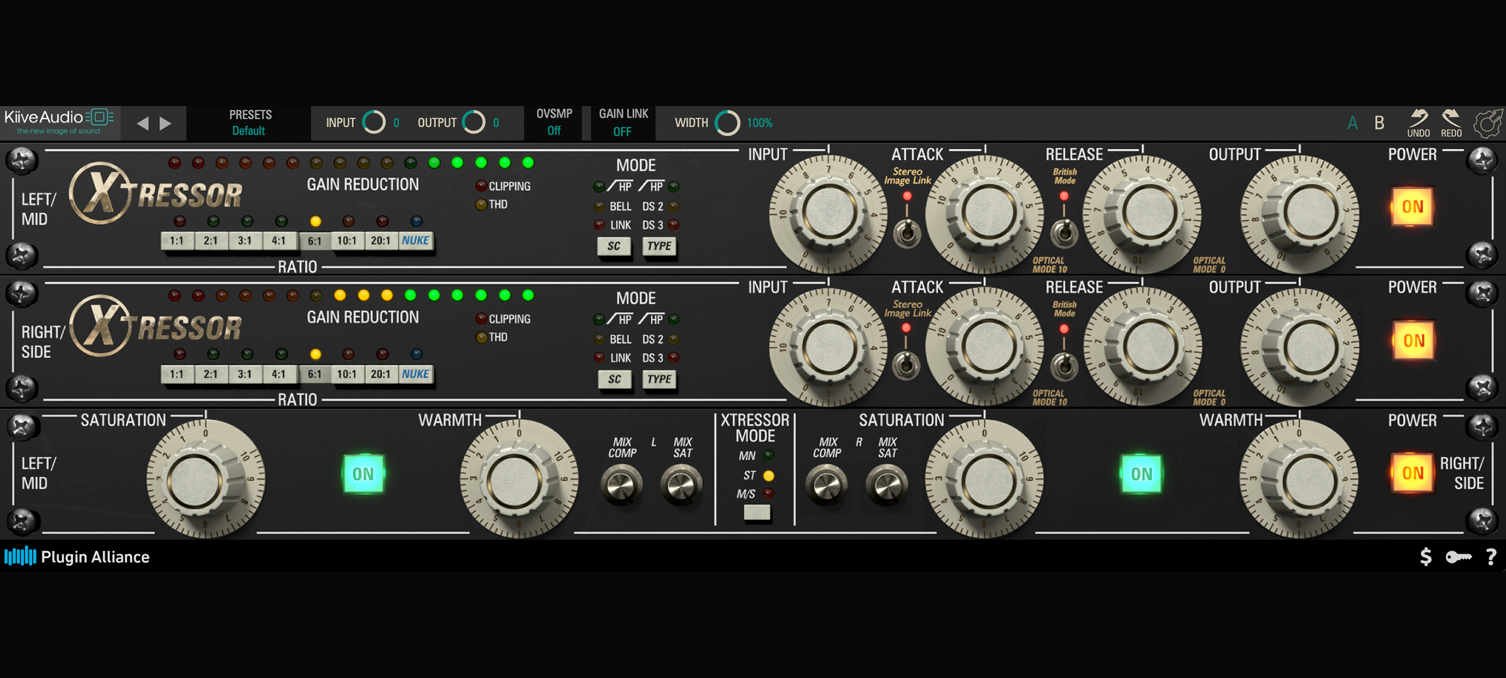Click Right/Side WARMTH knob
1506x678 pixels.
click(x=1299, y=480)
